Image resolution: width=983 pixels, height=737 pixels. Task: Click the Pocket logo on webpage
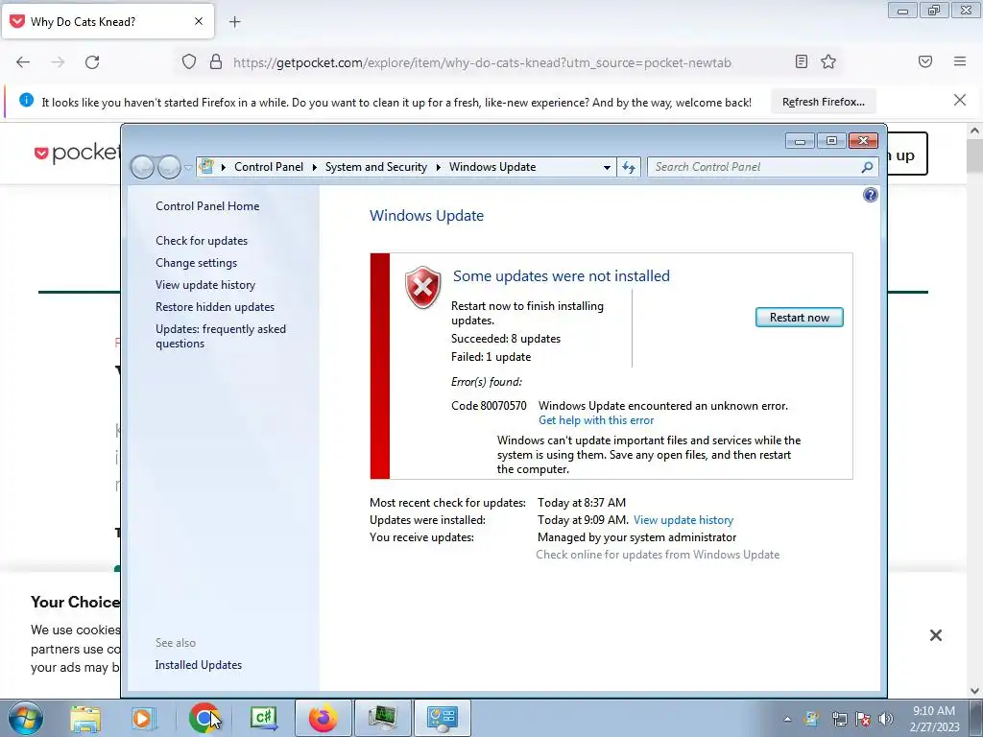[77, 153]
